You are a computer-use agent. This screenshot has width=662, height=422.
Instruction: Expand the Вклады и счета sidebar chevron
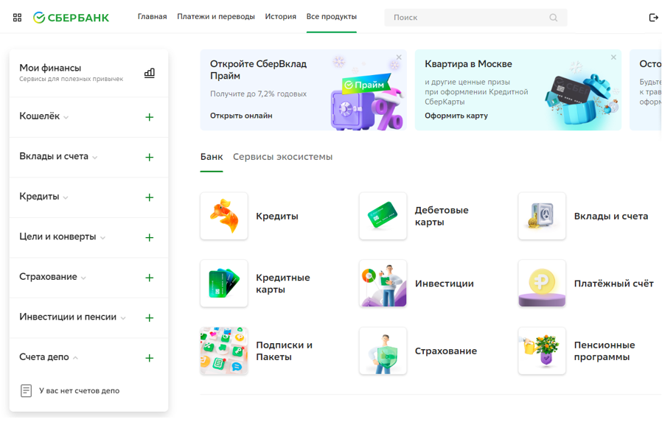pos(95,158)
